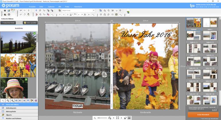Screen dimensions: 221x120
Task: Enlarge thumbnails in photo panel
Action: pyautogui.click(x=8, y=100)
